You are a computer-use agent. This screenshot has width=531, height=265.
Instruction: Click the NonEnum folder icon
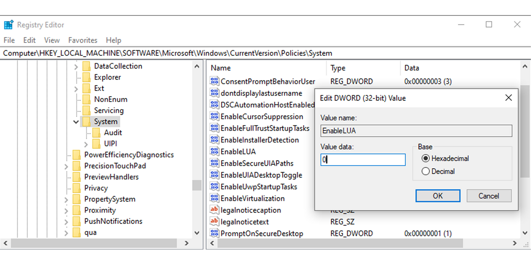[x=86, y=99]
